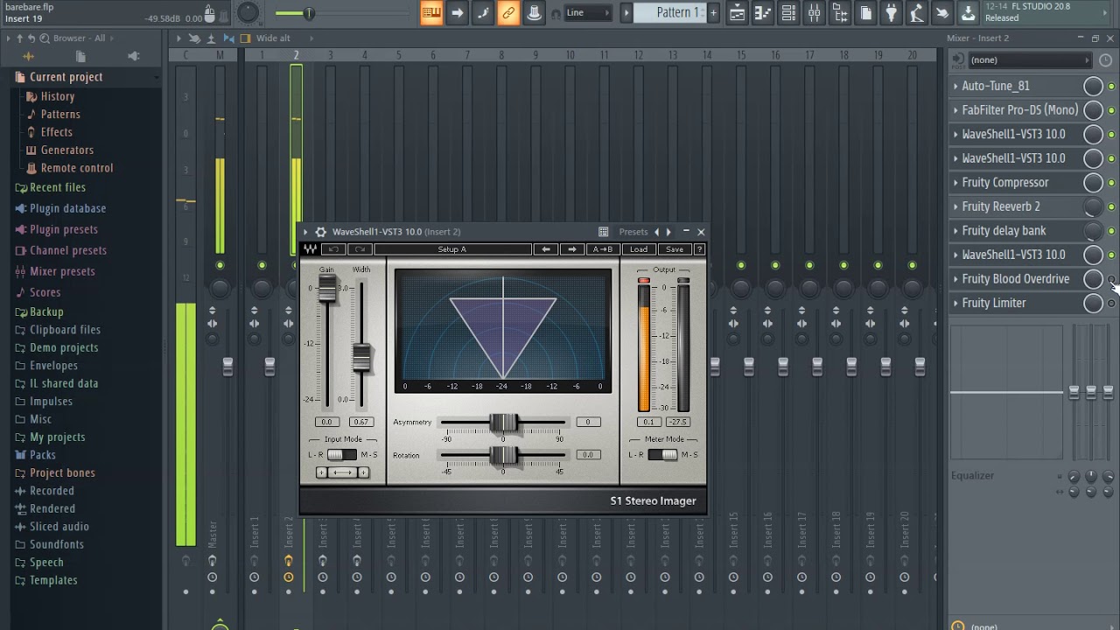Open the Browser/Plugin picker view icon
The image size is (1120, 630).
pos(839,12)
